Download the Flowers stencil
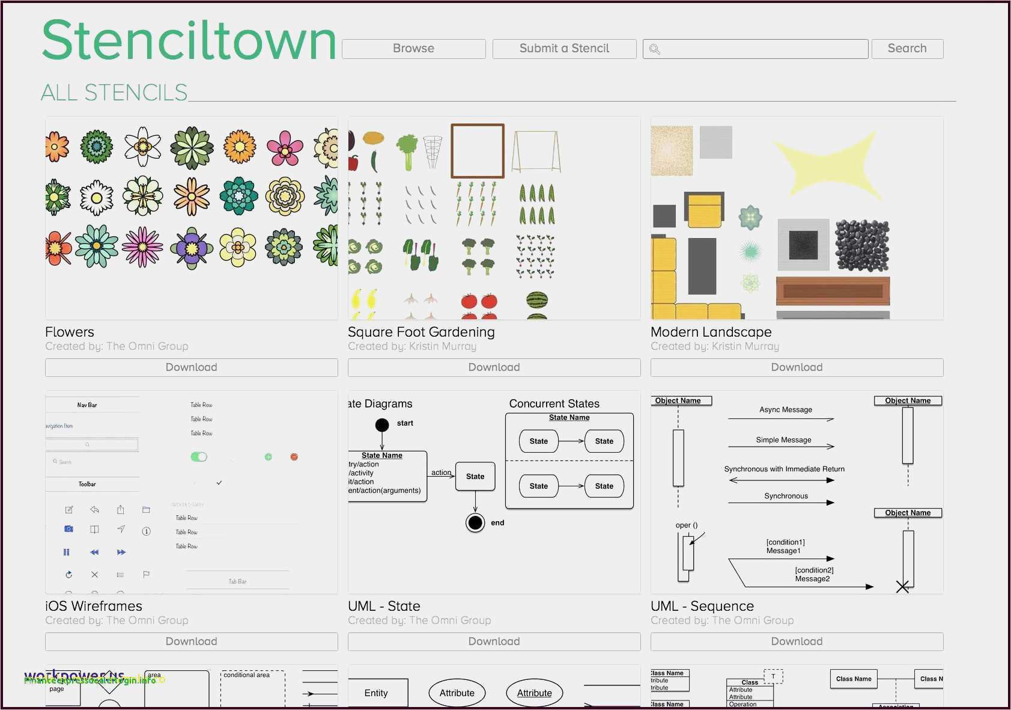Viewport: 1011px width, 710px height. [191, 367]
